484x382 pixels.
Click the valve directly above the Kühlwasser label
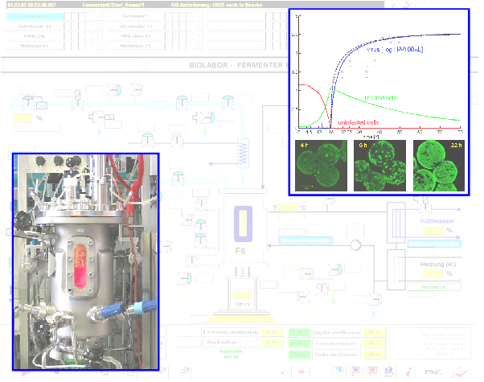click(425, 207)
